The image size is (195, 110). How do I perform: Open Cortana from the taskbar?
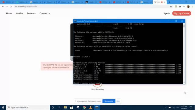tap(53, 107)
